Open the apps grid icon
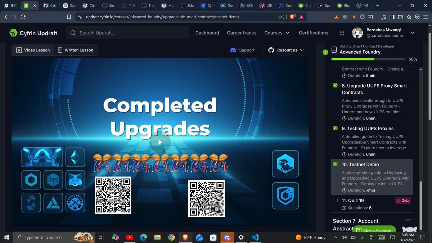This screenshot has width=432, height=243. pyautogui.click(x=342, y=33)
